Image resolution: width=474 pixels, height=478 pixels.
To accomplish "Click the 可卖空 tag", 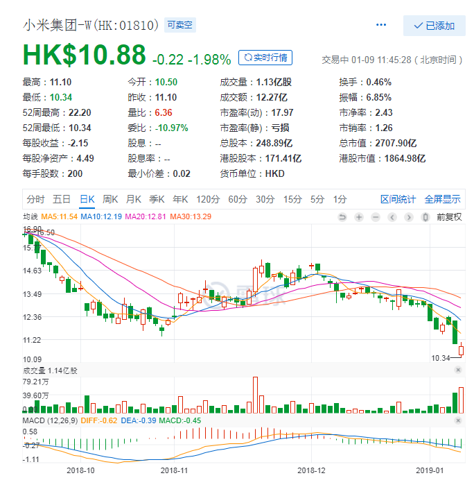I will tap(180, 25).
